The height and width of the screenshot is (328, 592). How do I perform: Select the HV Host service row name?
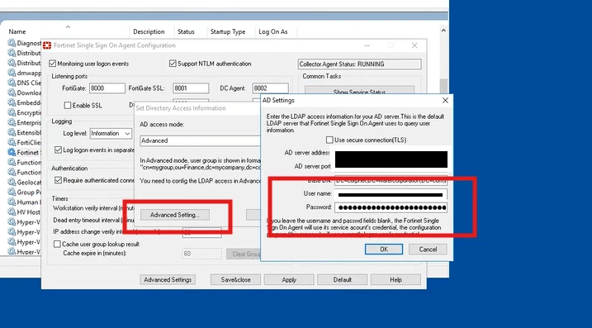[29, 212]
